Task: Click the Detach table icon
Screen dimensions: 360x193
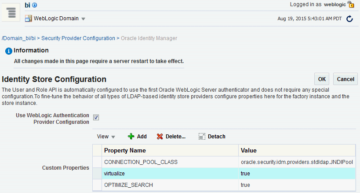Action: (x=202, y=137)
